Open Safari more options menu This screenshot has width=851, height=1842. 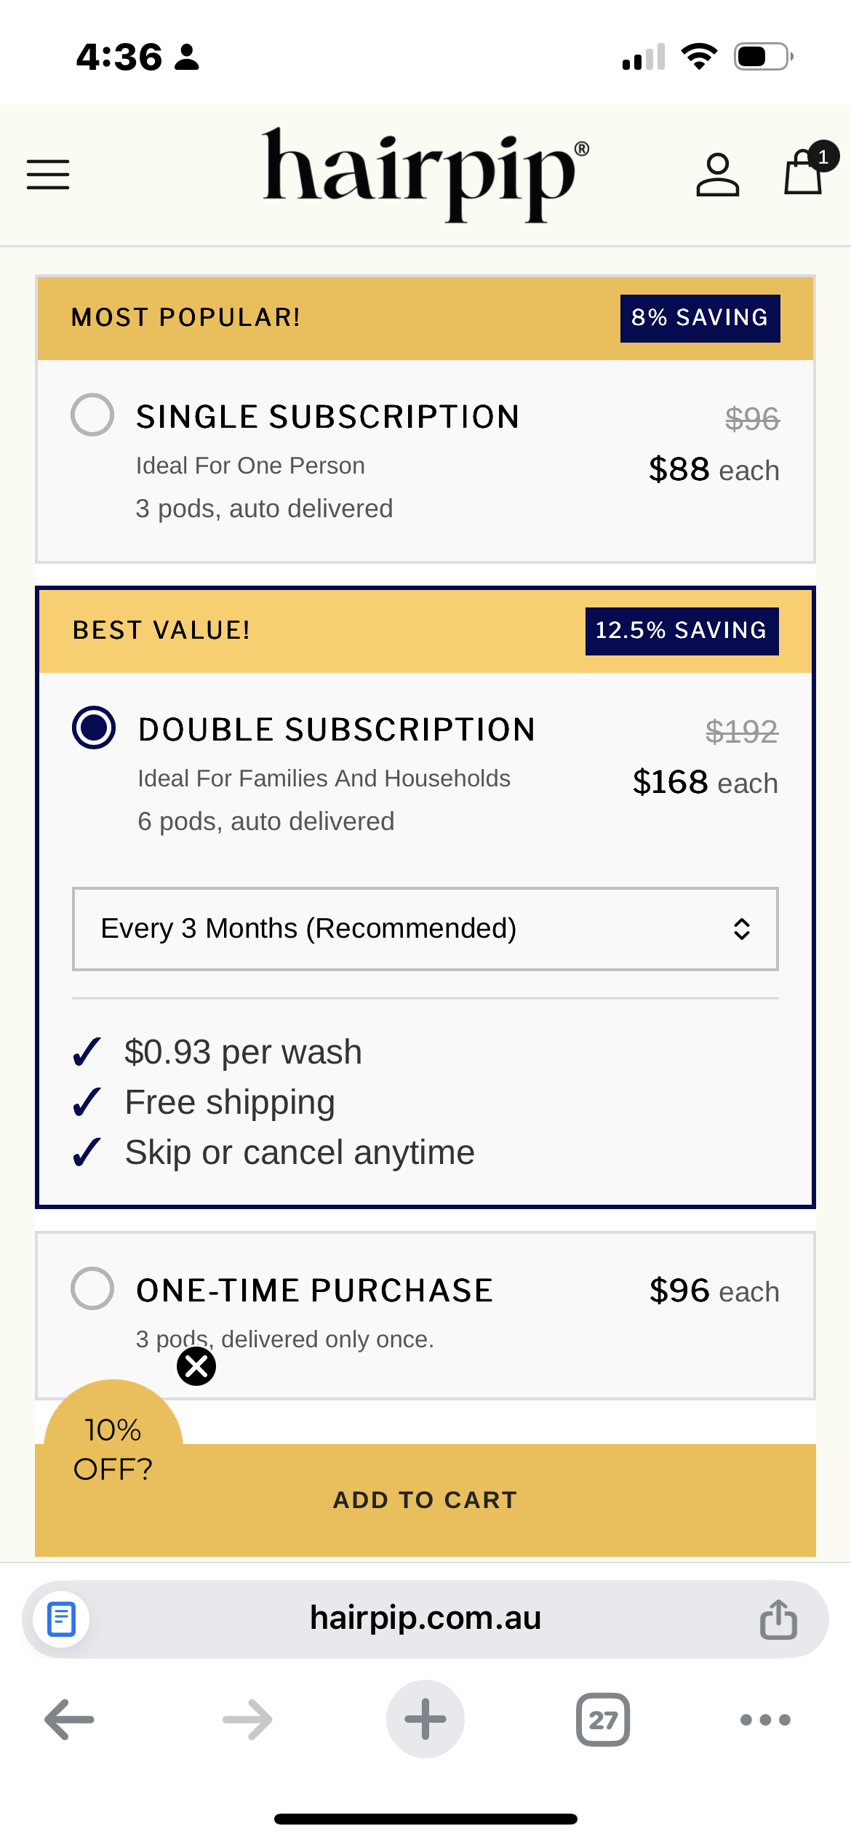764,1720
